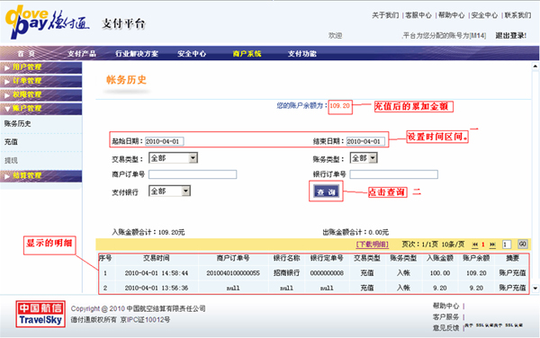Expand the 权限管理 sidebar section
Screen dimensions: 540x338
41,95
